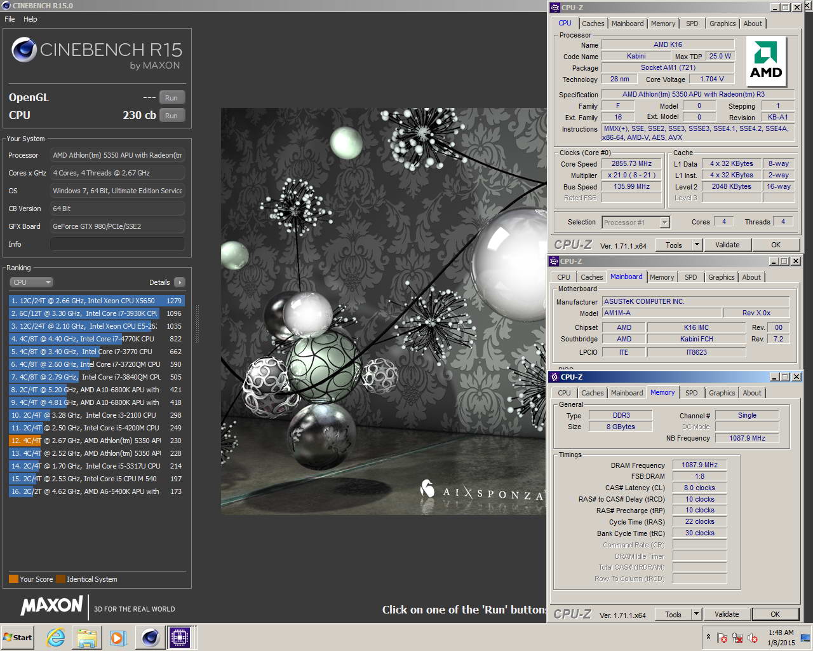Click the Identical System brown legend swatch
The height and width of the screenshot is (651, 813).
click(60, 579)
